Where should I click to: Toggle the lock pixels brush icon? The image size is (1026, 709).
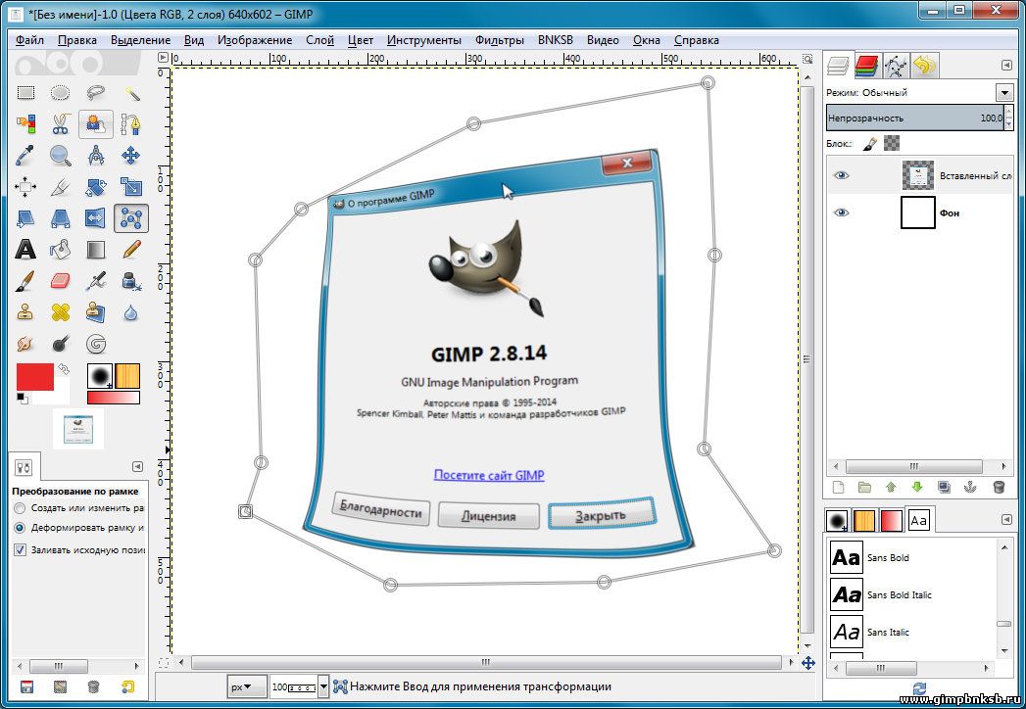coord(869,143)
